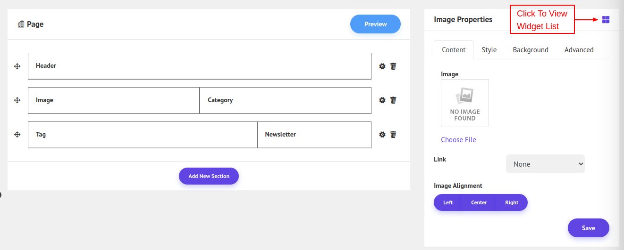Set image alignment to Left

448,202
